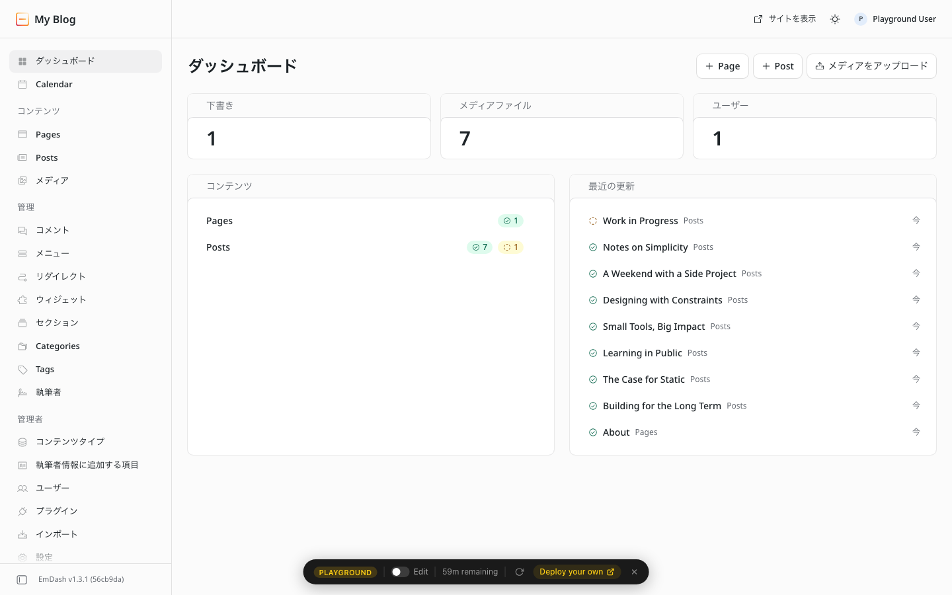Click the My Blog logo icon
952x595 pixels.
point(22,19)
